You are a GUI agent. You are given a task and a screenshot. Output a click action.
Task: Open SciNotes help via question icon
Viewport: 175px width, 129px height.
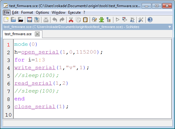click(x=150, y=20)
